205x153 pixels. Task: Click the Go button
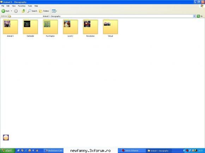tap(200, 16)
